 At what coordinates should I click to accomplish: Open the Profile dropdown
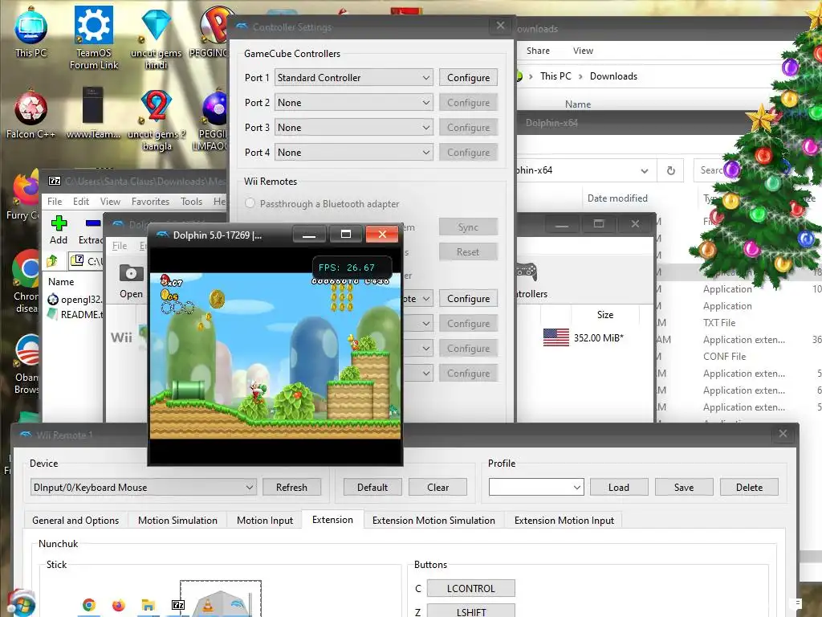coord(535,488)
